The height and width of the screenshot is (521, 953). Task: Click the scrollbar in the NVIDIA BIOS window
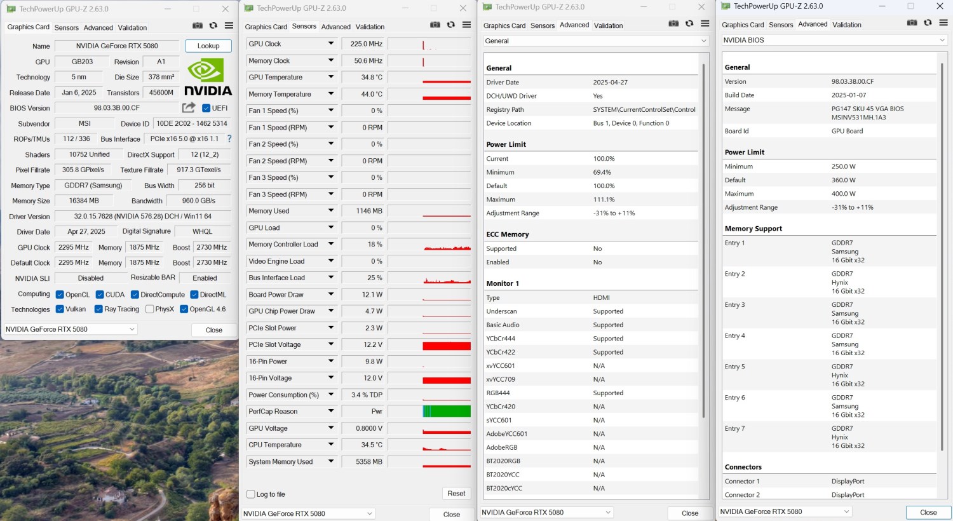tap(942, 256)
